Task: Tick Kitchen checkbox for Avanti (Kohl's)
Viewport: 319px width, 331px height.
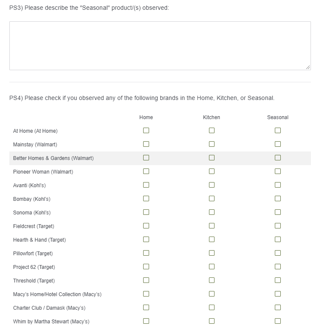Action: point(212,185)
